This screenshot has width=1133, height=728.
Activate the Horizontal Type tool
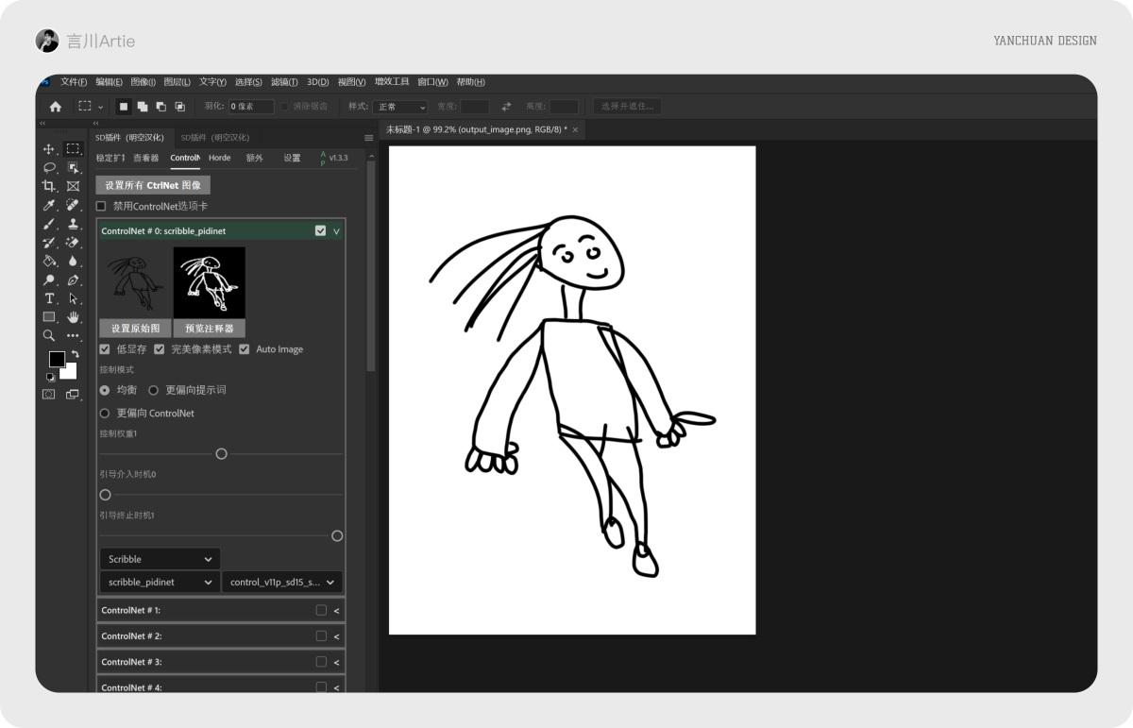pos(49,297)
